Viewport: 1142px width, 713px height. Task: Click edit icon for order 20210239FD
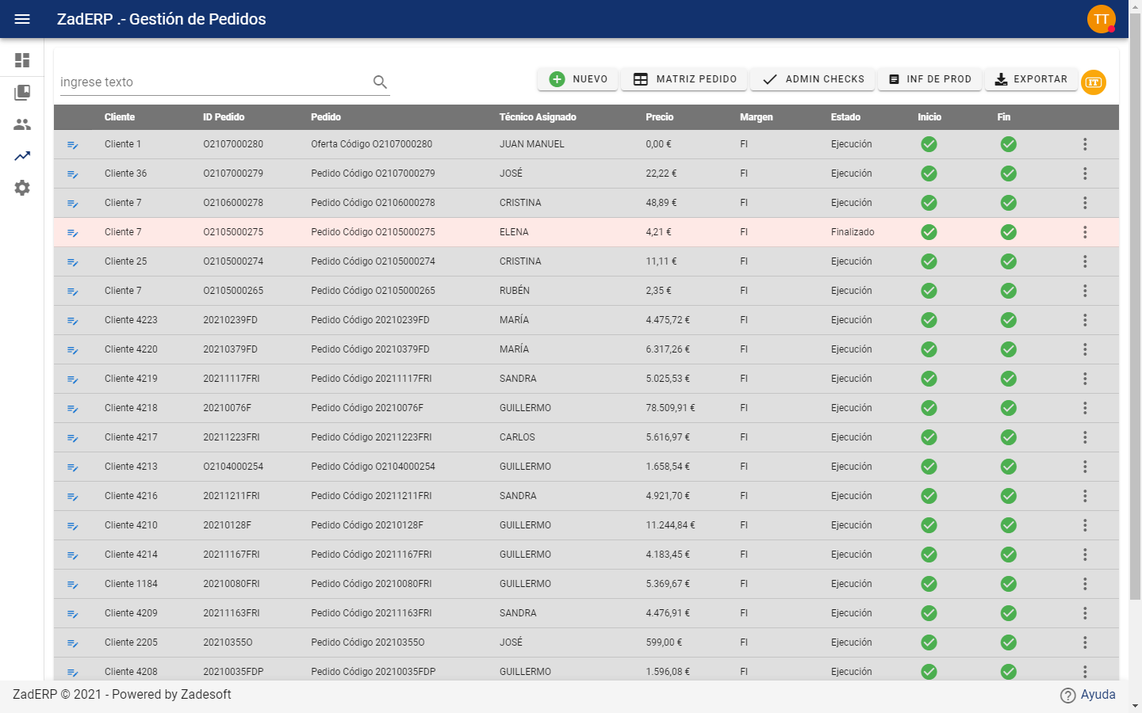72,321
